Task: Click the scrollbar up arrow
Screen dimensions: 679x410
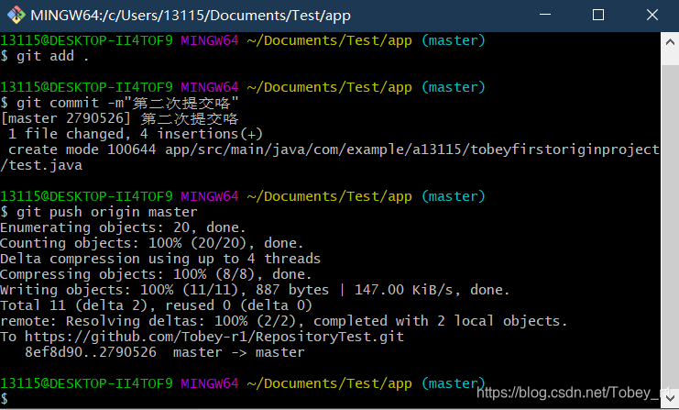Action: 670,42
